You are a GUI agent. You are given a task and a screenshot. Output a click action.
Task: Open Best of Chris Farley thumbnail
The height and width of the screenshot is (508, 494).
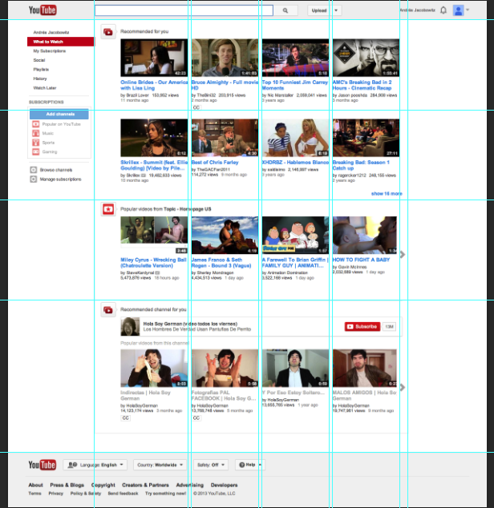tap(225, 138)
